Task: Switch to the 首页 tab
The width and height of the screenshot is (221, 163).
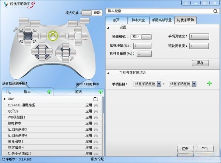Action: click(116, 20)
